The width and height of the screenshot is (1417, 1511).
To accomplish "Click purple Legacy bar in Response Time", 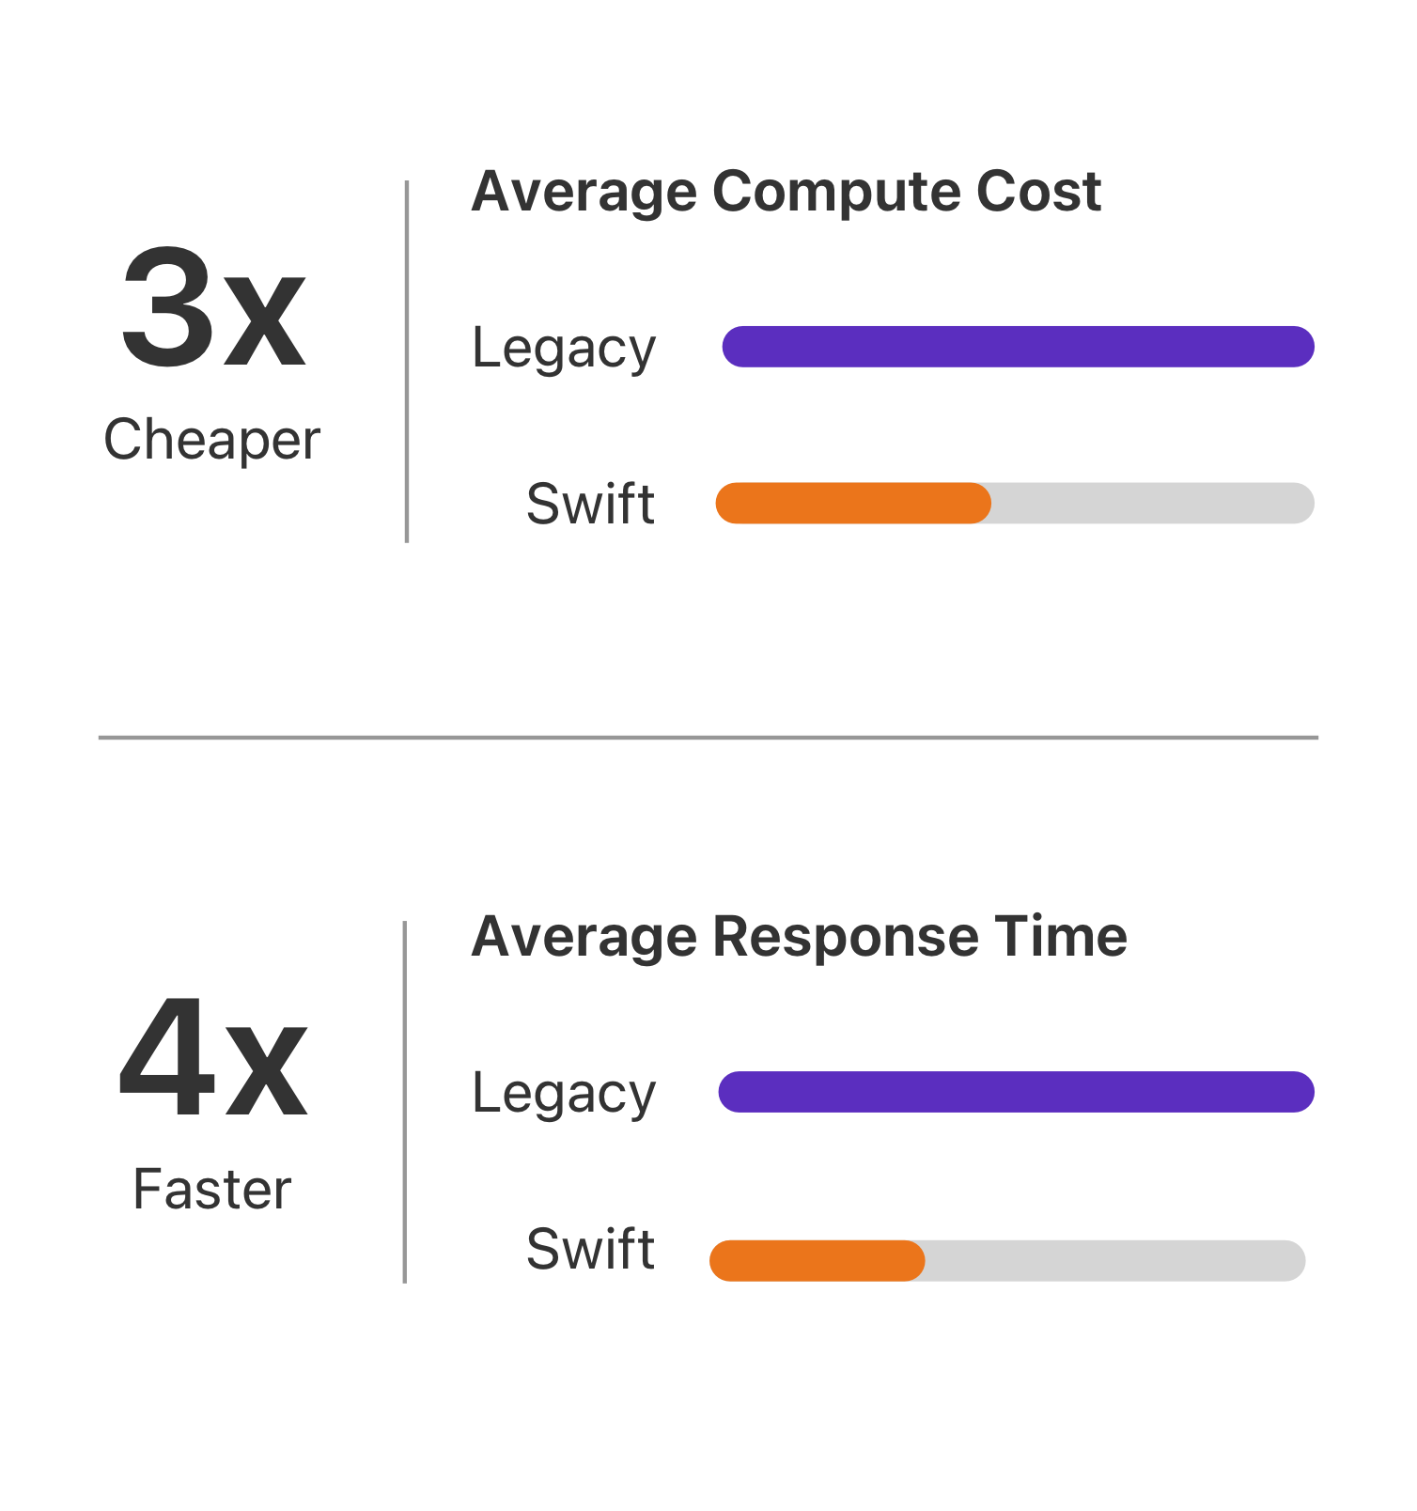I will (1016, 1092).
